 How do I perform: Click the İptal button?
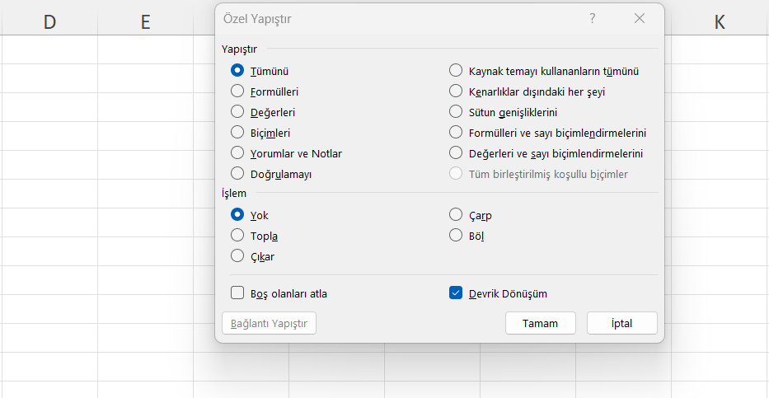coord(621,324)
